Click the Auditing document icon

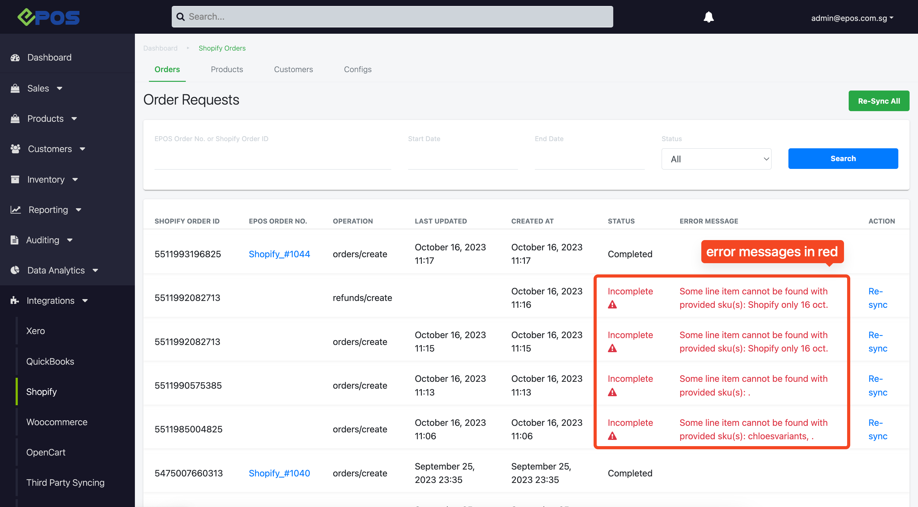coord(14,240)
